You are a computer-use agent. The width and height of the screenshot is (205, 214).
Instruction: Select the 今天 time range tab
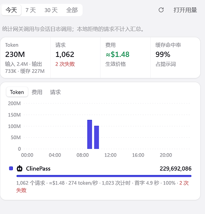(11, 10)
